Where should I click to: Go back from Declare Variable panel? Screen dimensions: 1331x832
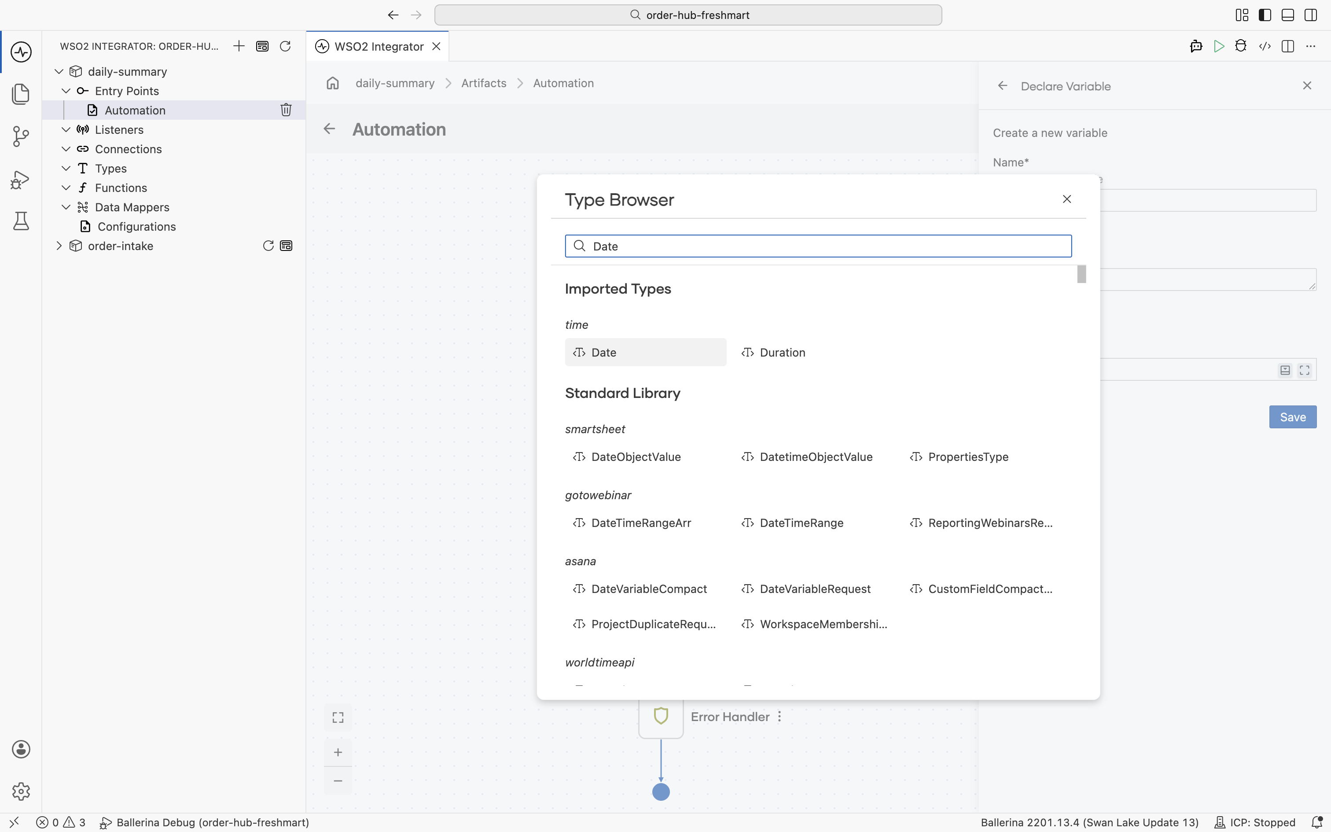(x=1003, y=86)
